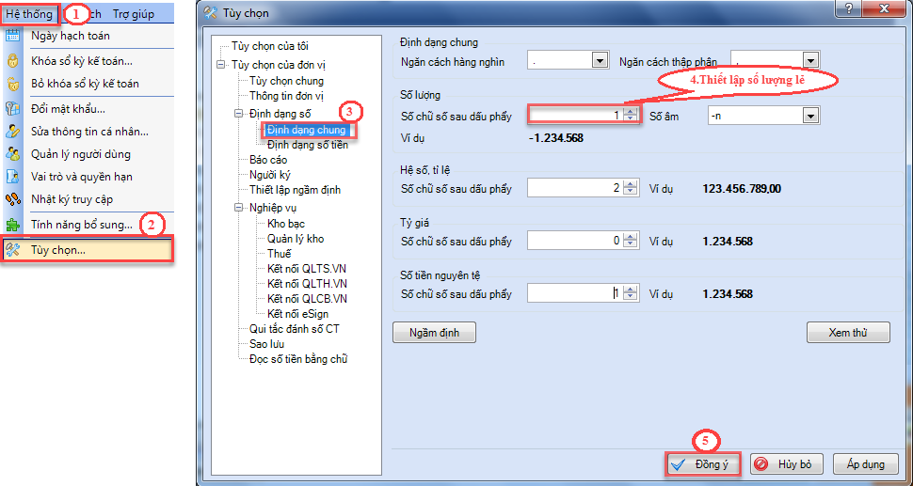Click Hệ số, tỉ lệ stepper arrows

click(630, 188)
